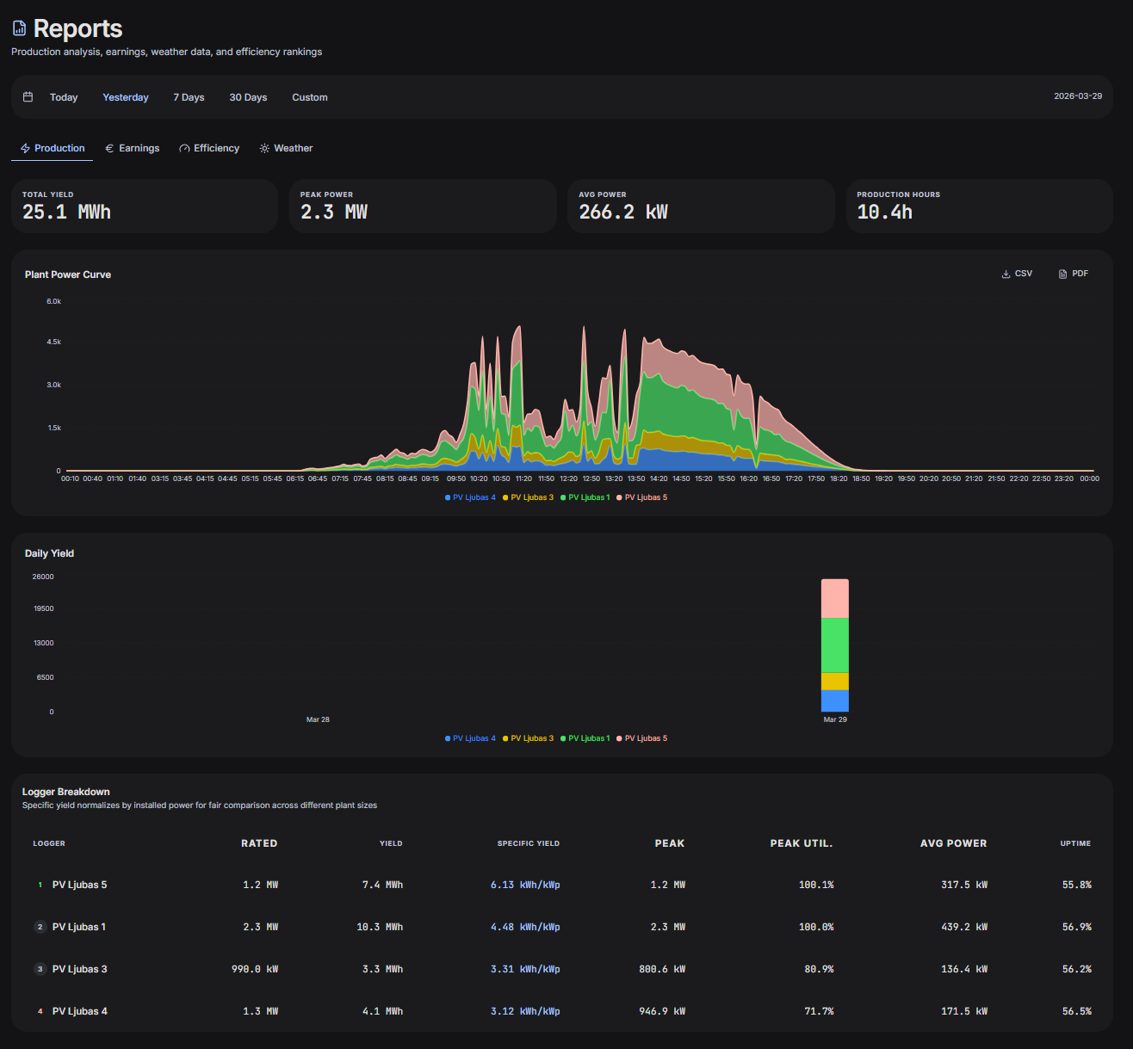Click the lightning icon on the Production tab
The image size is (1133, 1049).
[x=25, y=148]
